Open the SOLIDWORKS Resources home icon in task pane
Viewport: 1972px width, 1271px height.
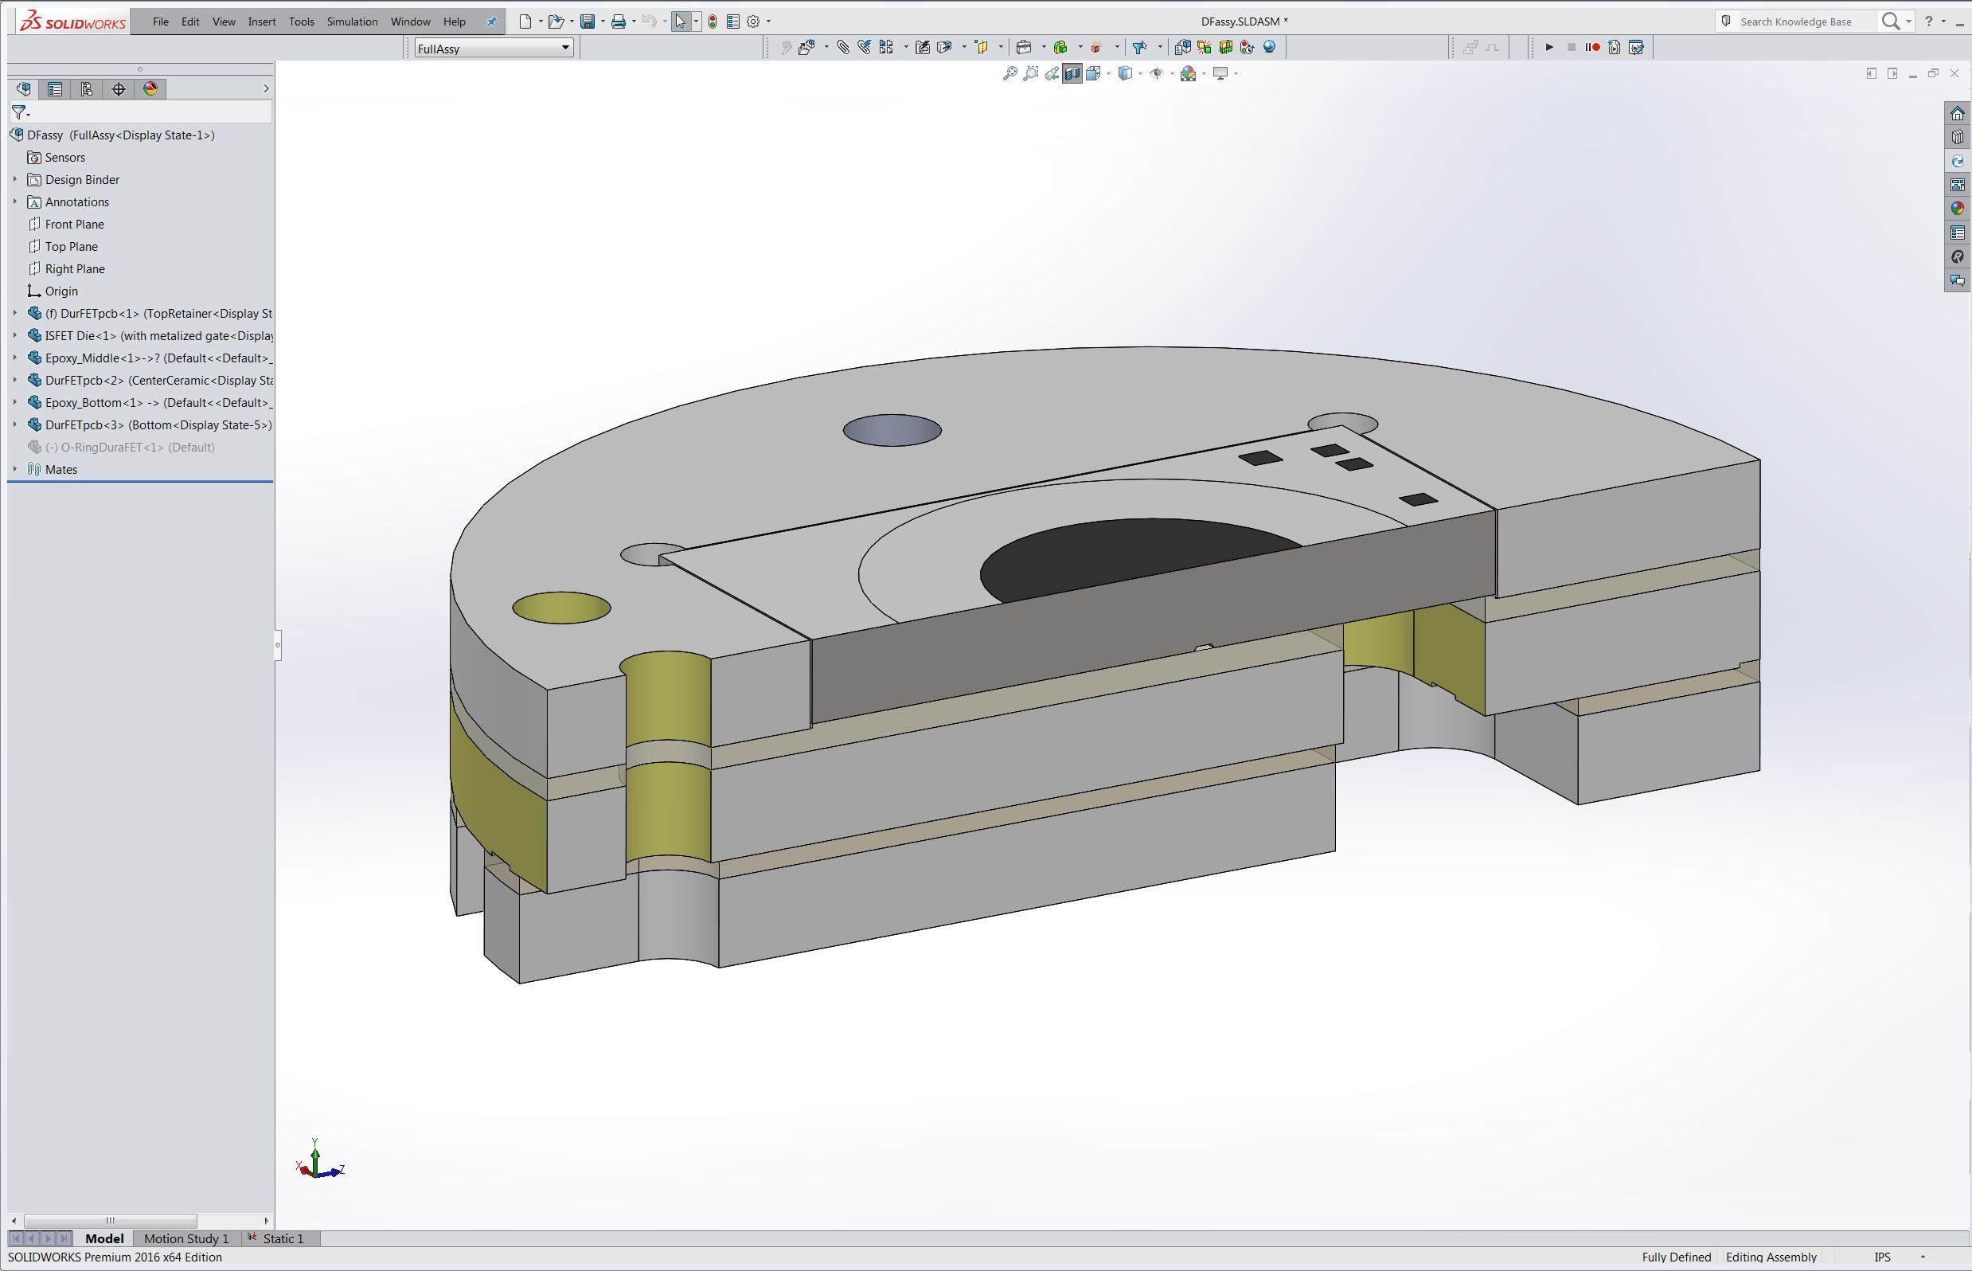point(1957,114)
